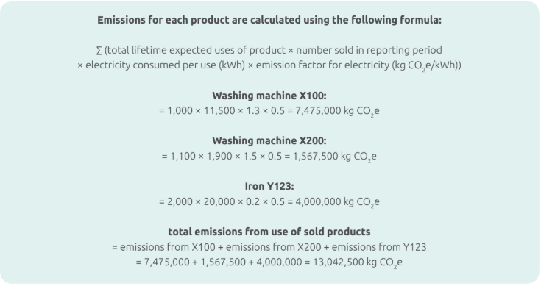Screen dimensions: 541x286
Task: Click the 'Washing machine X100:' heading
Action: point(269,96)
